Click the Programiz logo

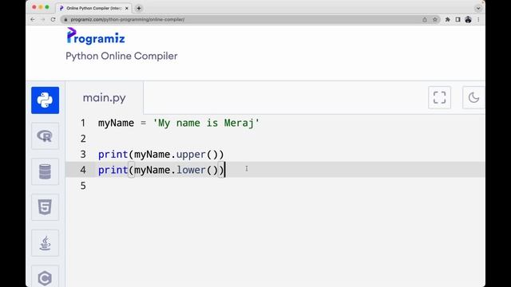click(96, 36)
